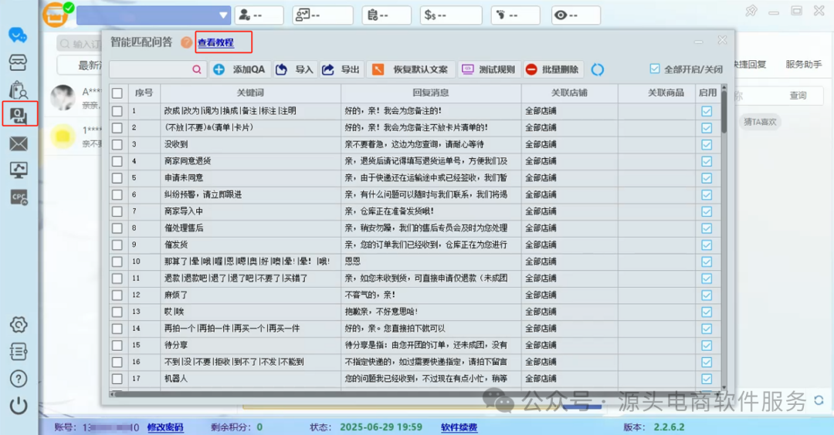This screenshot has height=435, width=834.
Task: Click the orange help icon beside 智能匹配问答
Action: (186, 42)
